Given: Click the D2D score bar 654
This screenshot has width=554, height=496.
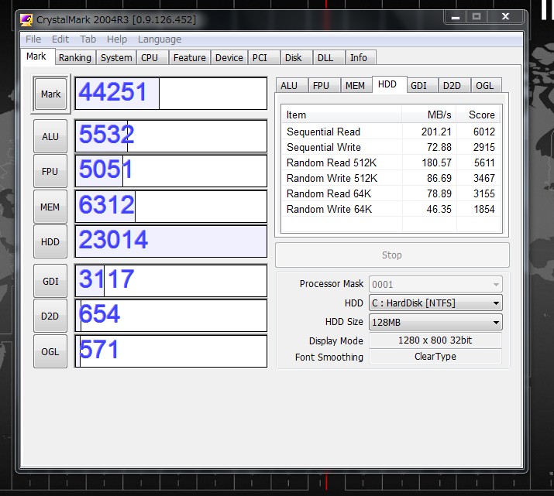Looking at the screenshot, I should point(171,316).
